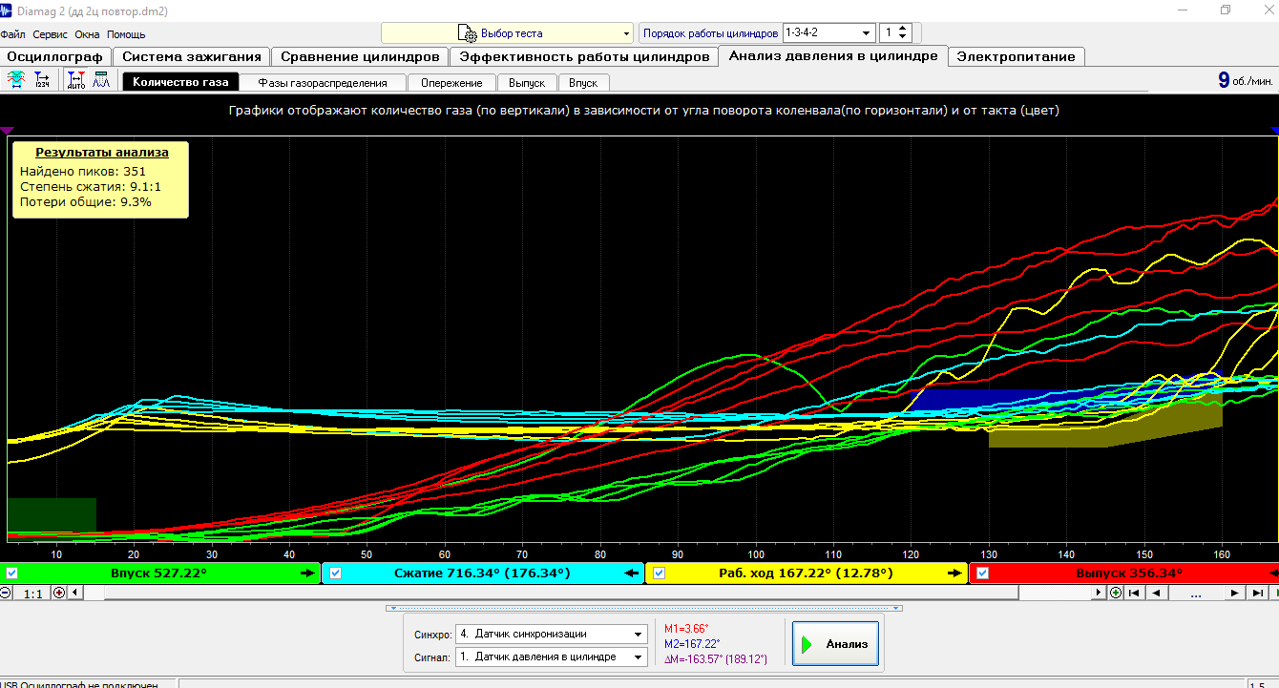
Task: Jump to first frame button
Action: click(1134, 593)
